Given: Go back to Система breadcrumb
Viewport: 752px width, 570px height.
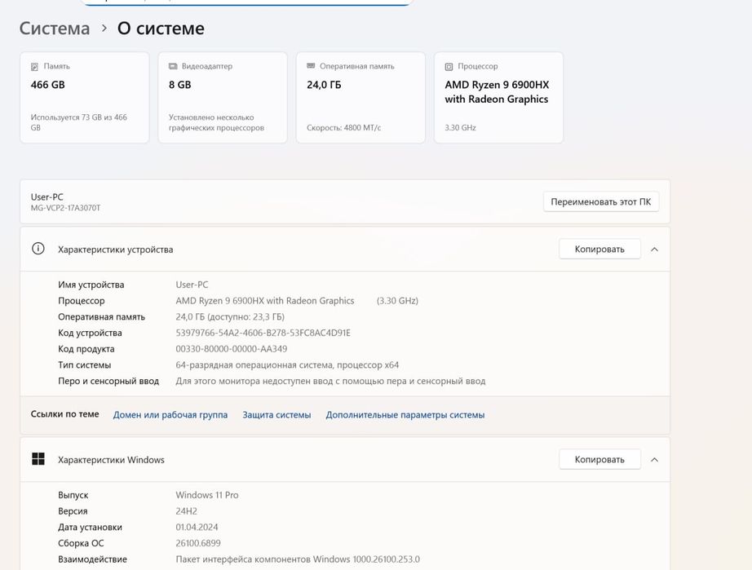Looking at the screenshot, I should (x=55, y=29).
